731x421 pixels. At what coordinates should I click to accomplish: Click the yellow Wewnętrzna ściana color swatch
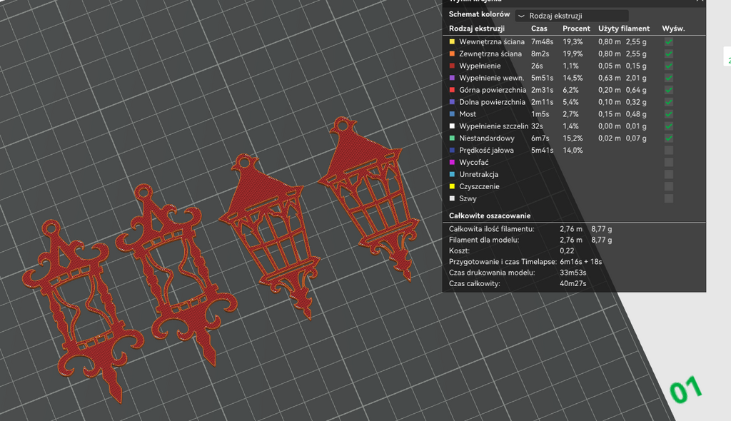tap(452, 41)
